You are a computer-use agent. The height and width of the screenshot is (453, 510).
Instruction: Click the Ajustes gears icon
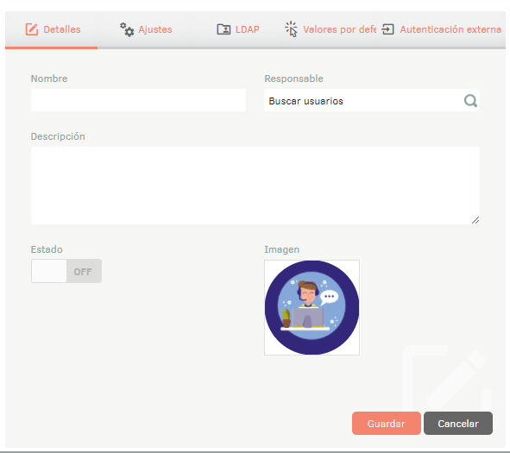coord(127,29)
